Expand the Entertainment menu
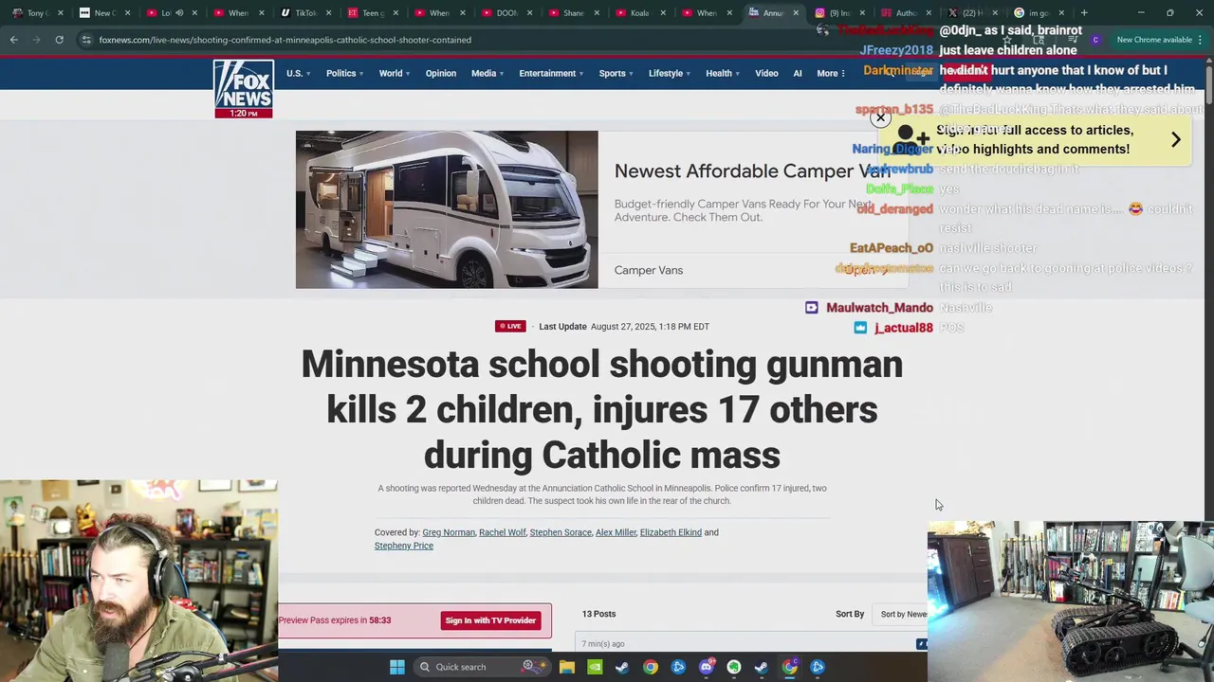This screenshot has width=1214, height=682. click(551, 73)
